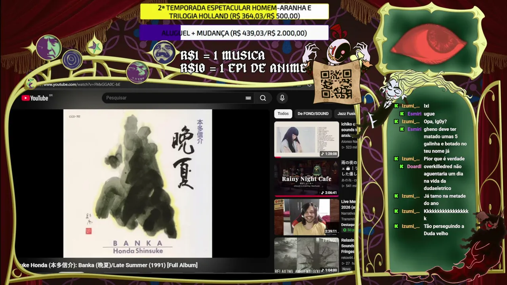Click the red eye emblem
Viewport: 507px width, 285px height.
coord(429,43)
